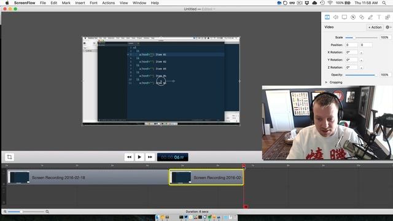Click the Y Rotation field
Viewport: 393px width, 221px height.
351,60
